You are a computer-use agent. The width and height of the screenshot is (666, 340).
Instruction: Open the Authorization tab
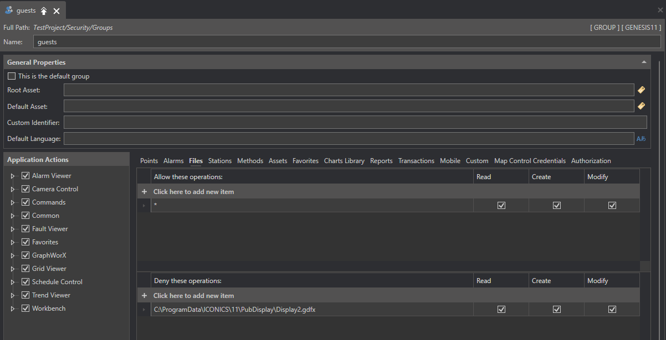591,161
